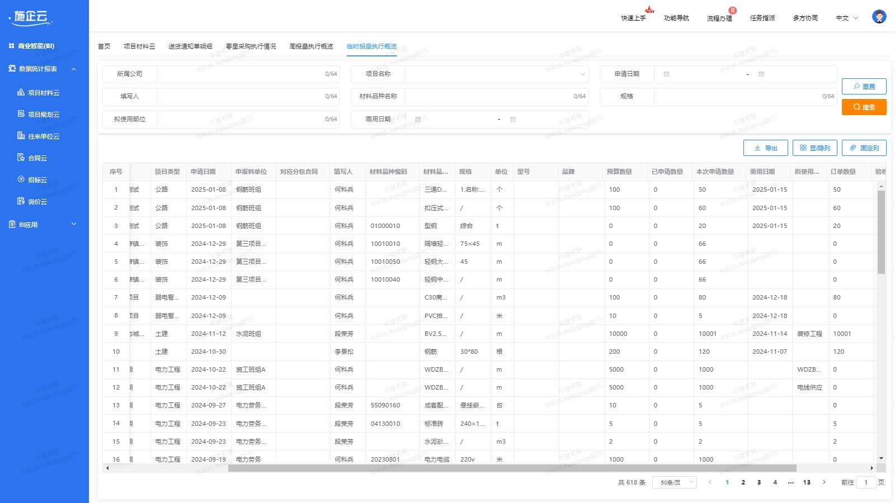Open 快速上手 in top bar
This screenshot has width=895, height=503.
click(633, 18)
